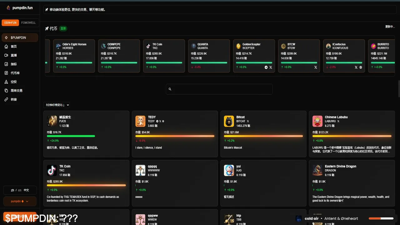Switch to the FOMOWELL platform
Screen dimensions: 400x225
pos(28,23)
